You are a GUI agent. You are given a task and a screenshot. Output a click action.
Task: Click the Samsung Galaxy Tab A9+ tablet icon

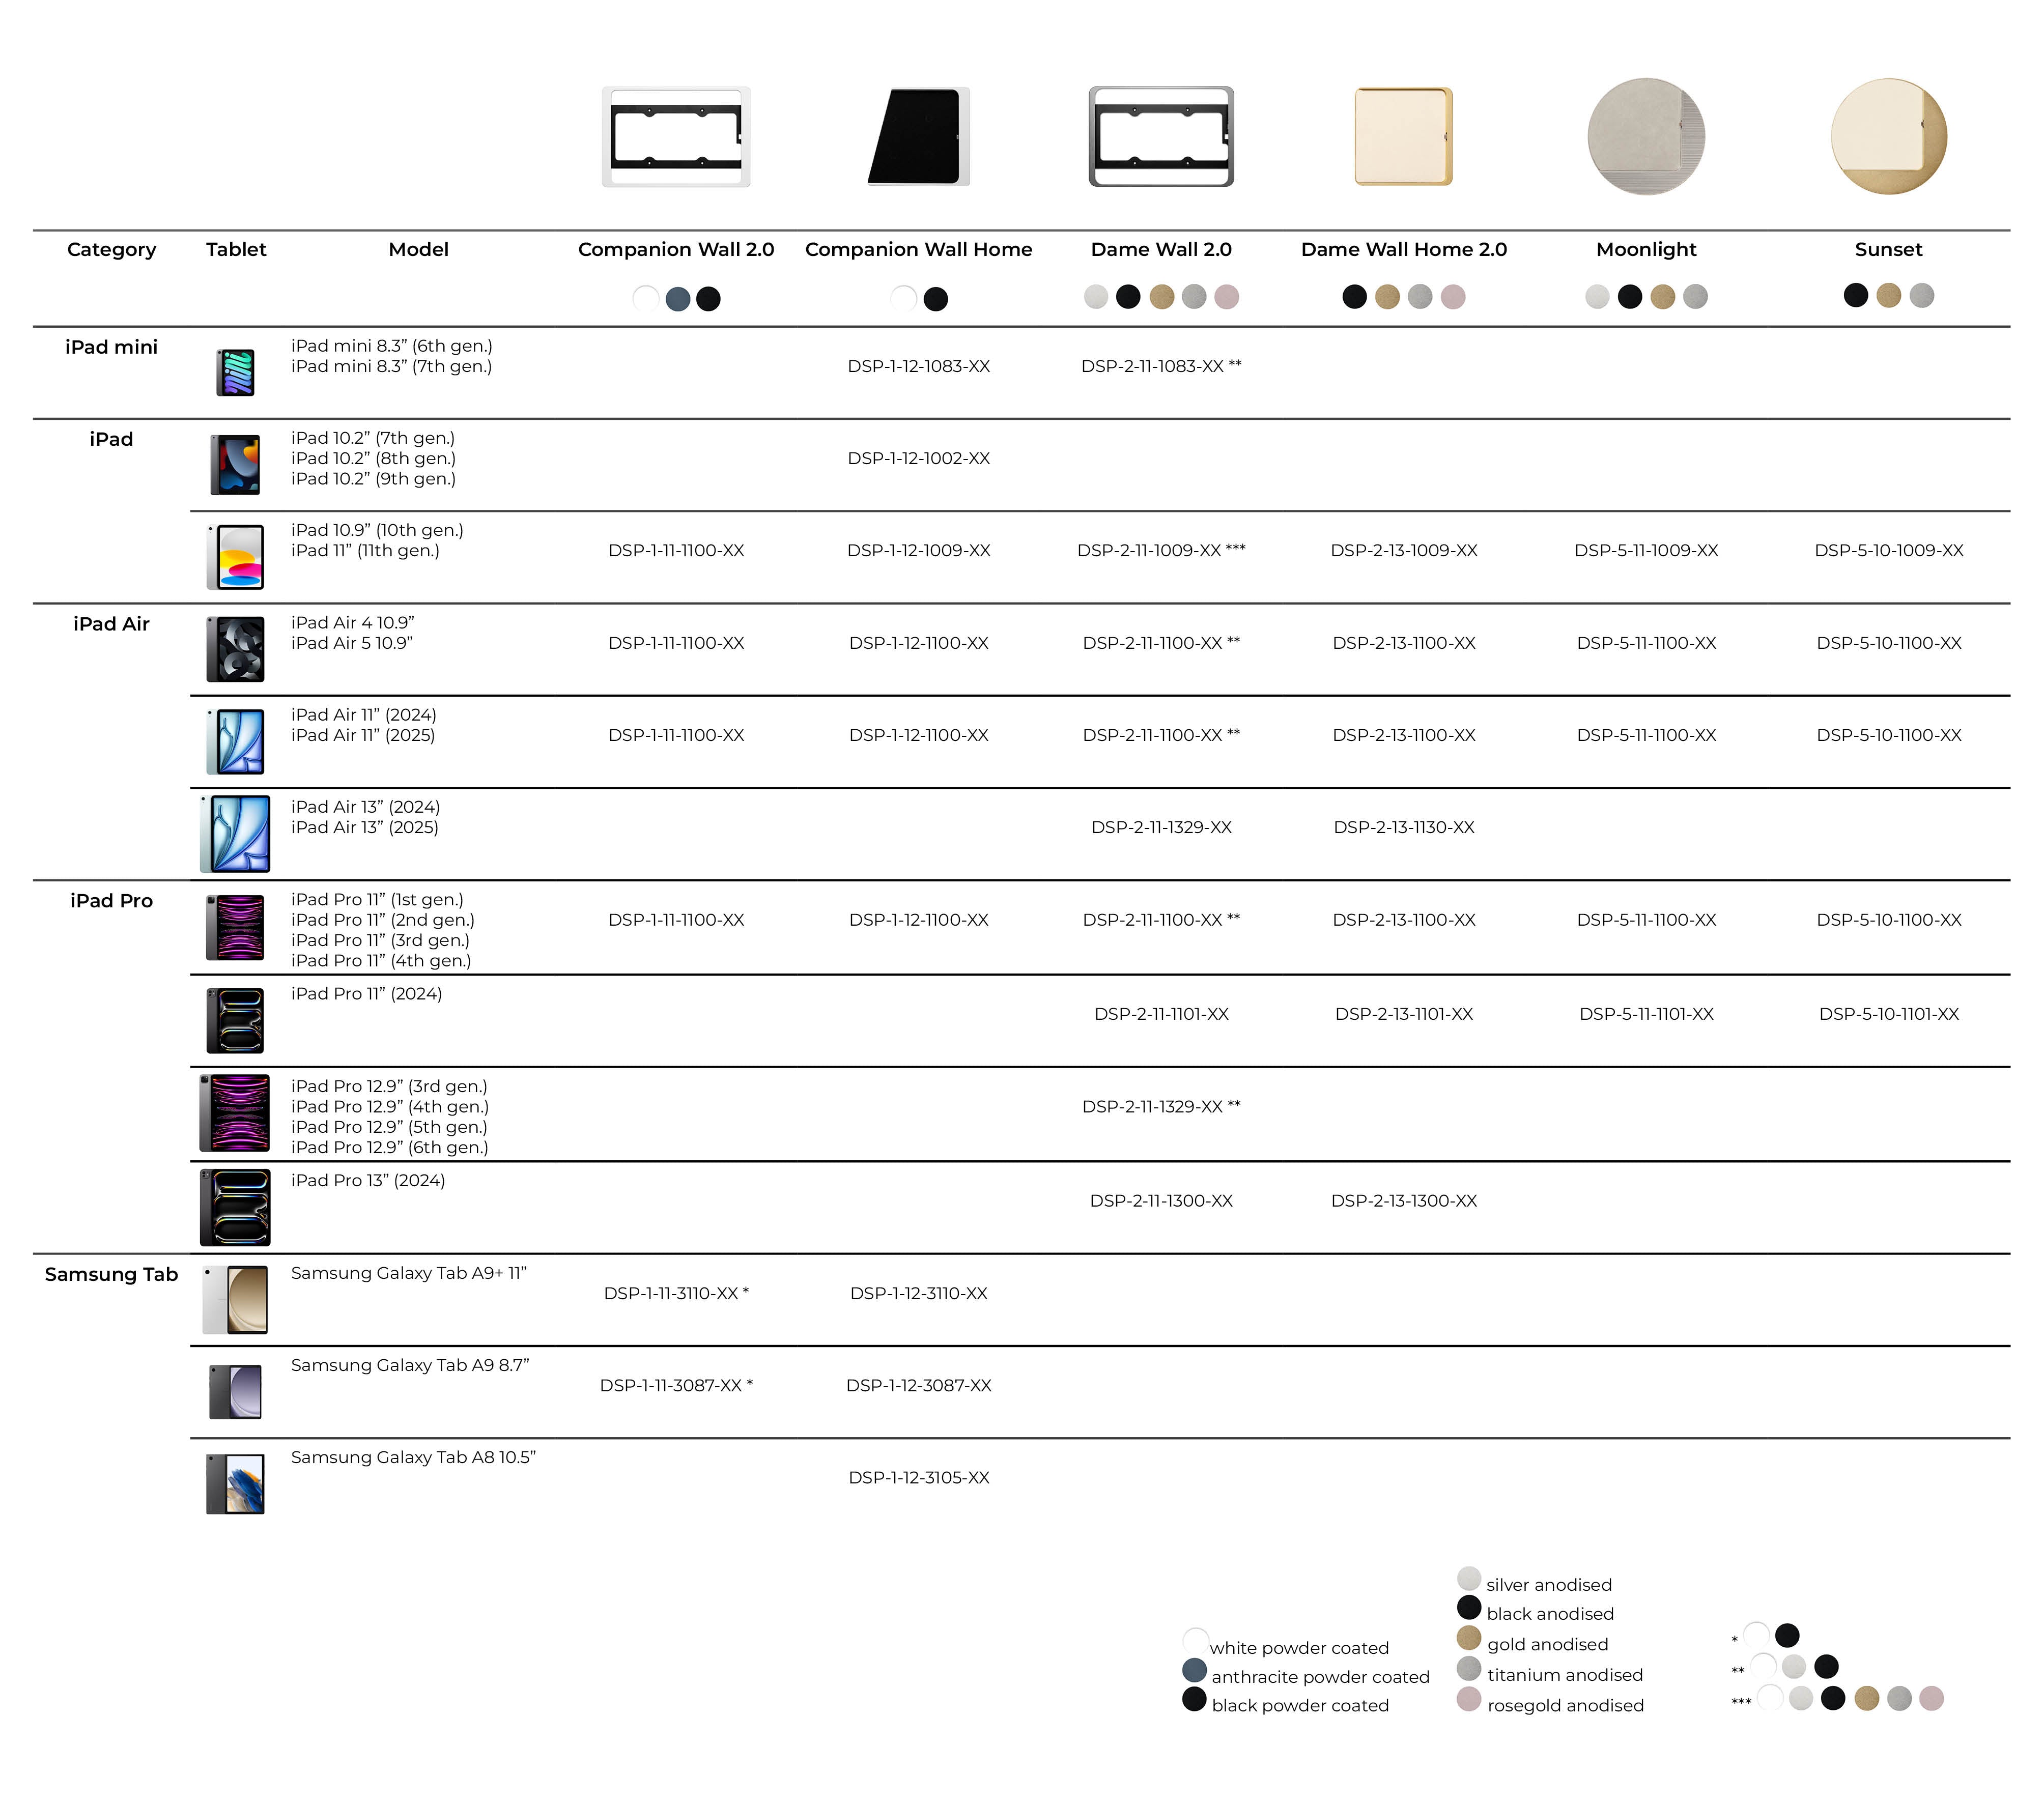coord(236,1299)
